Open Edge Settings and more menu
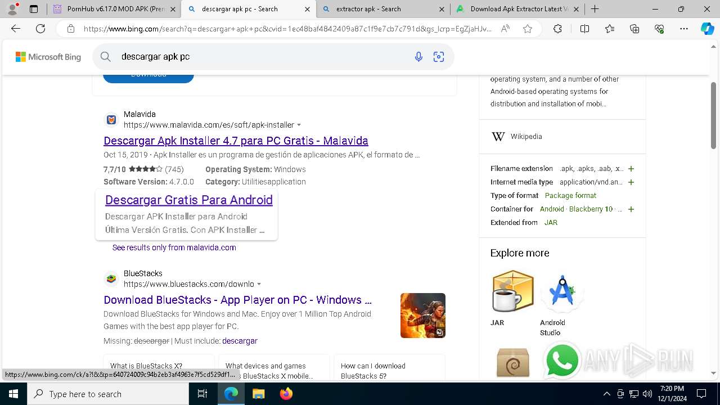The width and height of the screenshot is (720, 405). 684,29
